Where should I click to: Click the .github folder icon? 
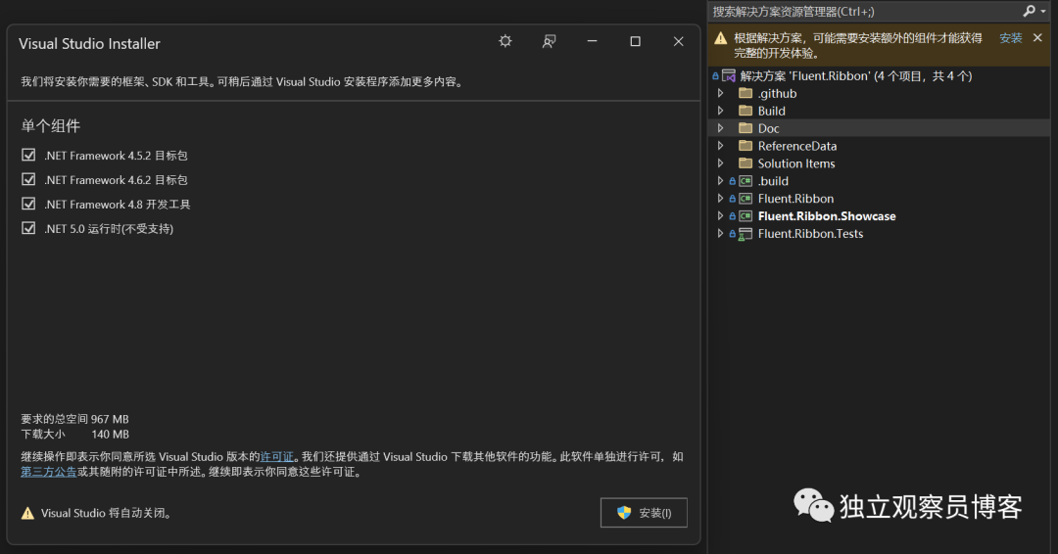(x=745, y=93)
